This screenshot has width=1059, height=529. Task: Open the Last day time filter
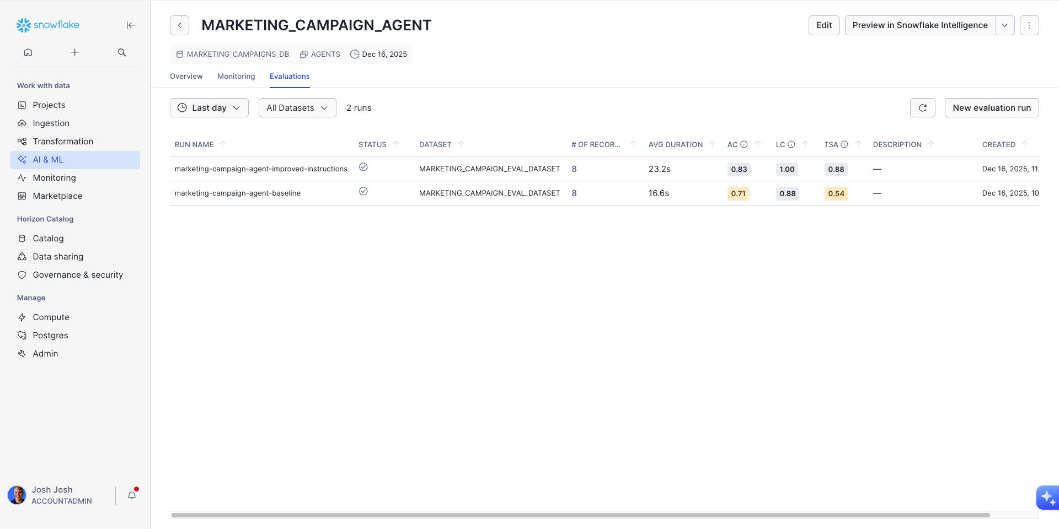point(209,108)
